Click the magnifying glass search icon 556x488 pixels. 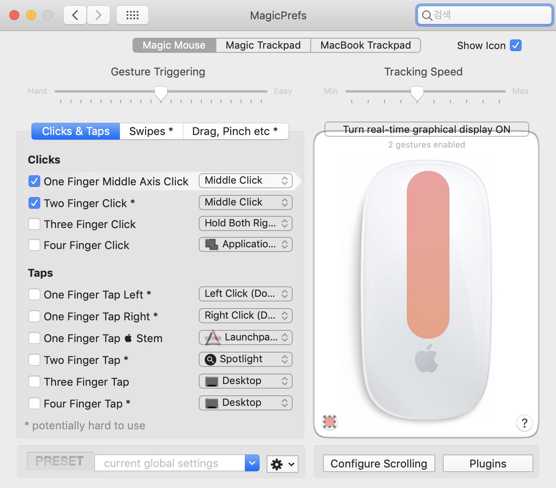(x=427, y=16)
